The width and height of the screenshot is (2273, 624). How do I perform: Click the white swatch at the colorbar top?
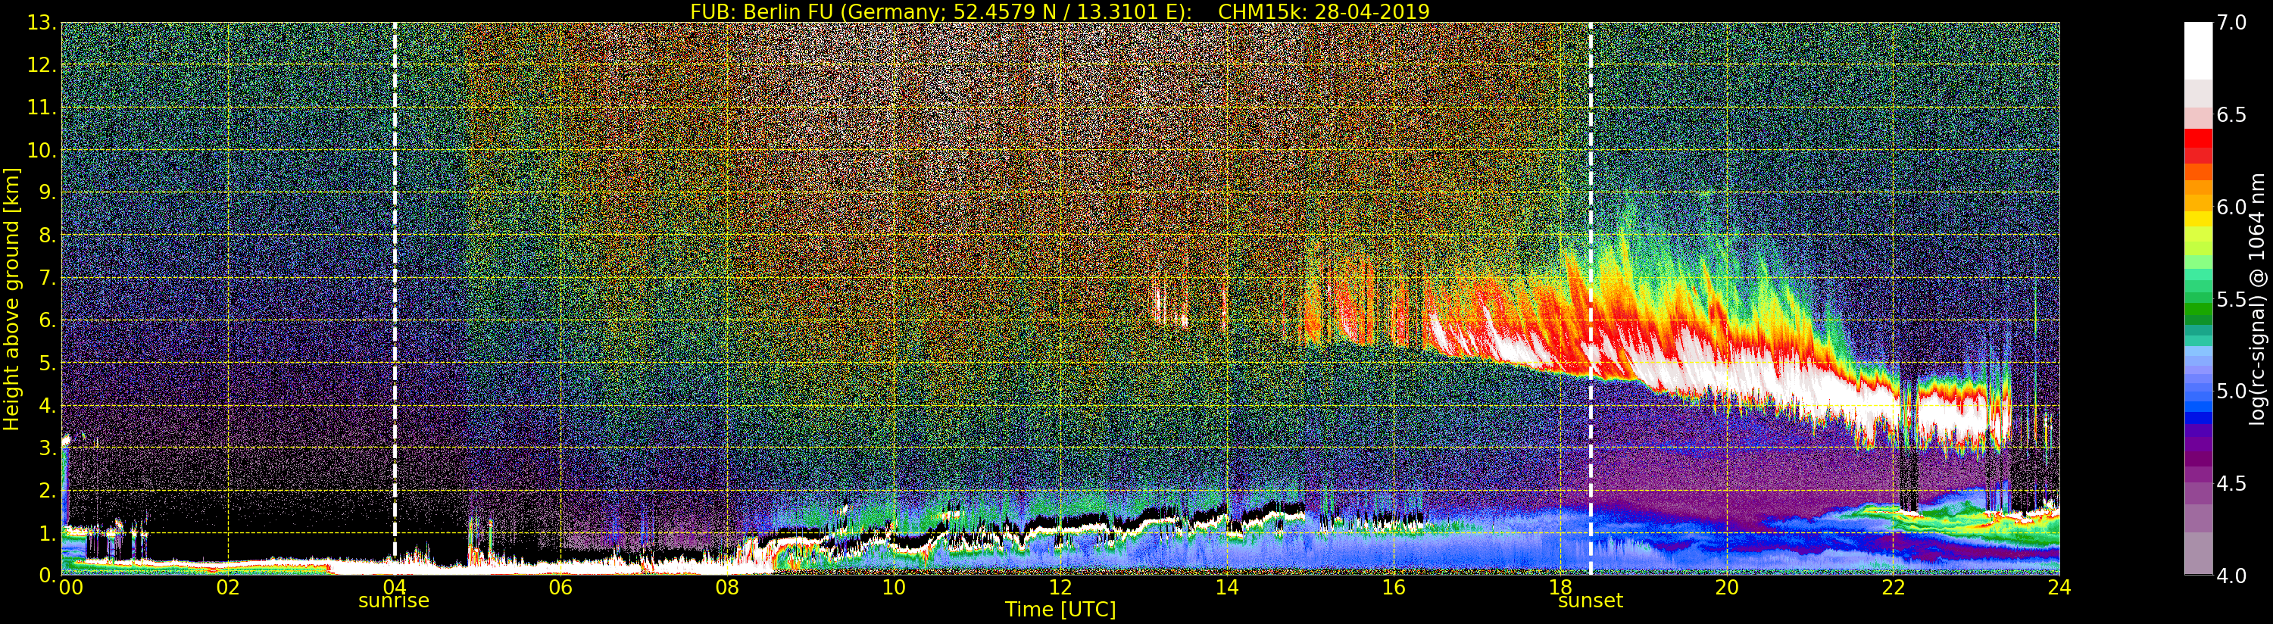(x=2198, y=50)
